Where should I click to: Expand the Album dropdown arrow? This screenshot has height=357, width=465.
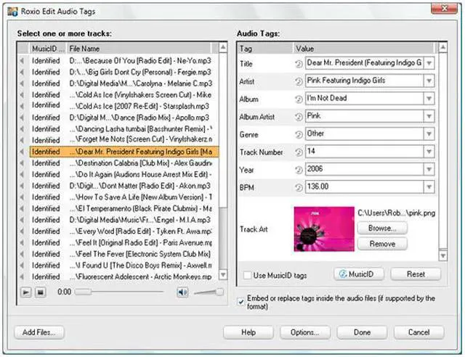point(429,99)
